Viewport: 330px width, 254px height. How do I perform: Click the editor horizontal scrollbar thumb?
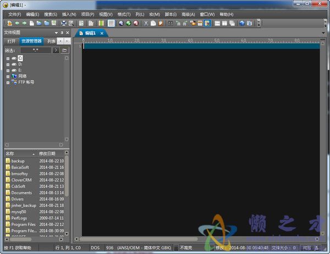point(139,239)
